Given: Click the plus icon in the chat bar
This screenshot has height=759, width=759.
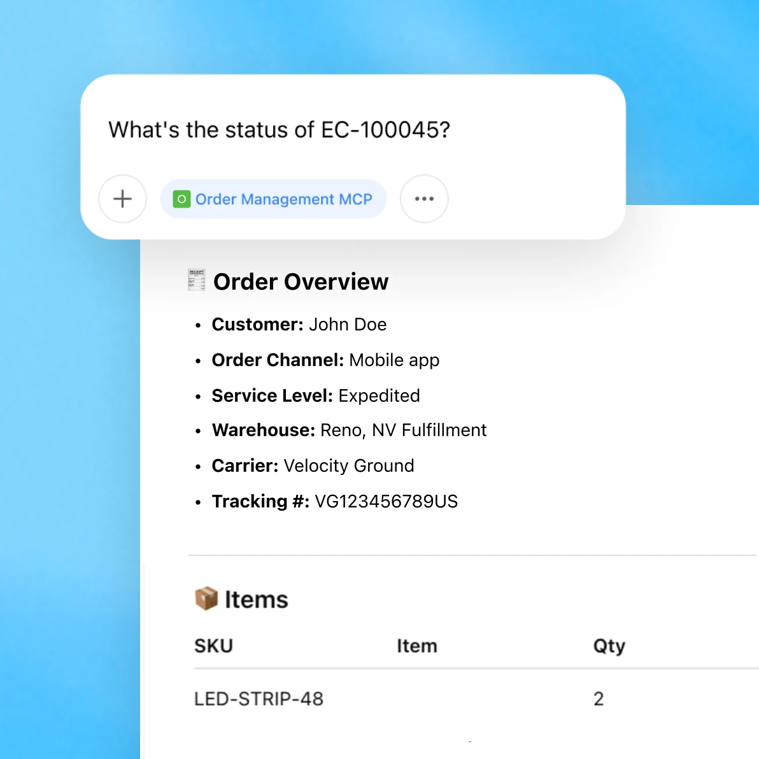Looking at the screenshot, I should click(x=122, y=199).
